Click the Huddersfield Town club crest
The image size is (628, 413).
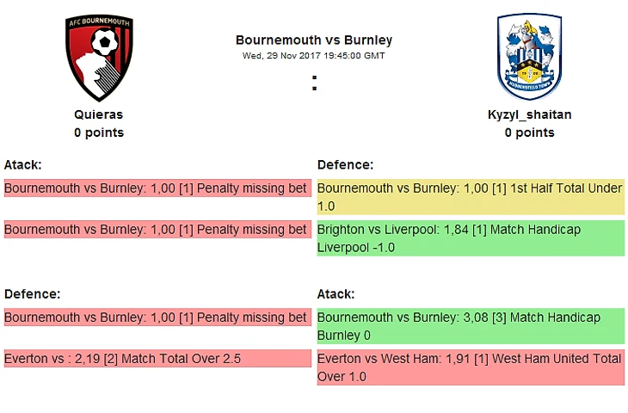tap(529, 58)
